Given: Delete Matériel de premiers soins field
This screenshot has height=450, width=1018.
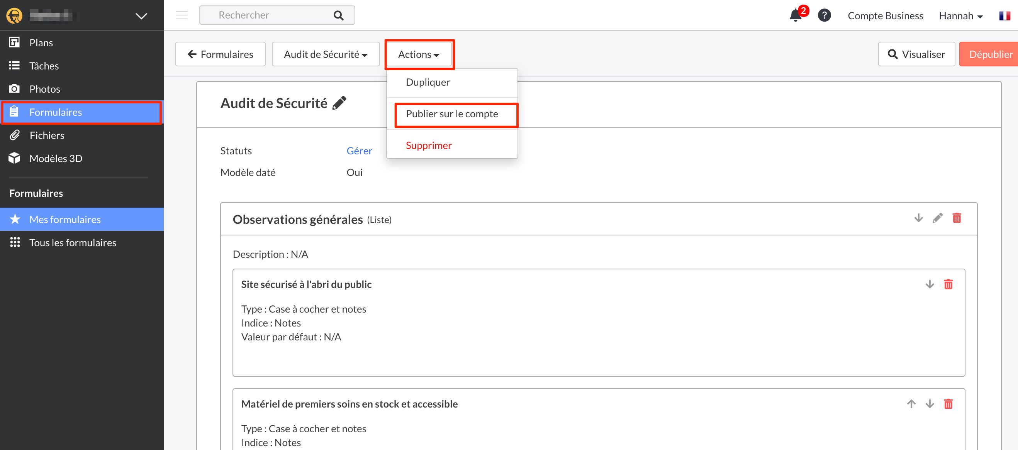Looking at the screenshot, I should click(948, 404).
